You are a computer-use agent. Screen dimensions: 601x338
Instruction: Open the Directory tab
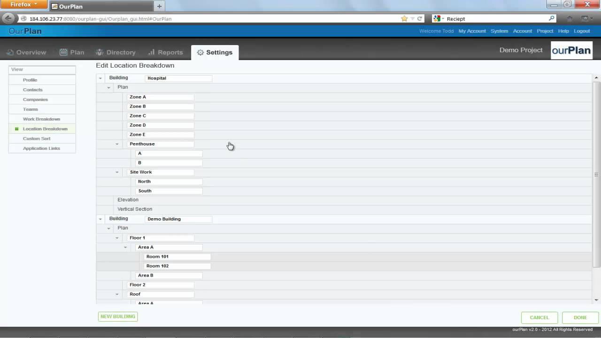pyautogui.click(x=116, y=53)
